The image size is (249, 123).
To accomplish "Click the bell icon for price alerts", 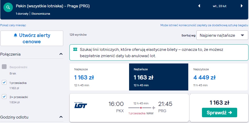I will pos(16,35).
